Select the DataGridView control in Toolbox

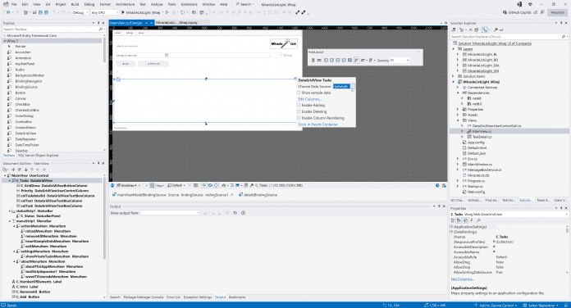(x=25, y=133)
